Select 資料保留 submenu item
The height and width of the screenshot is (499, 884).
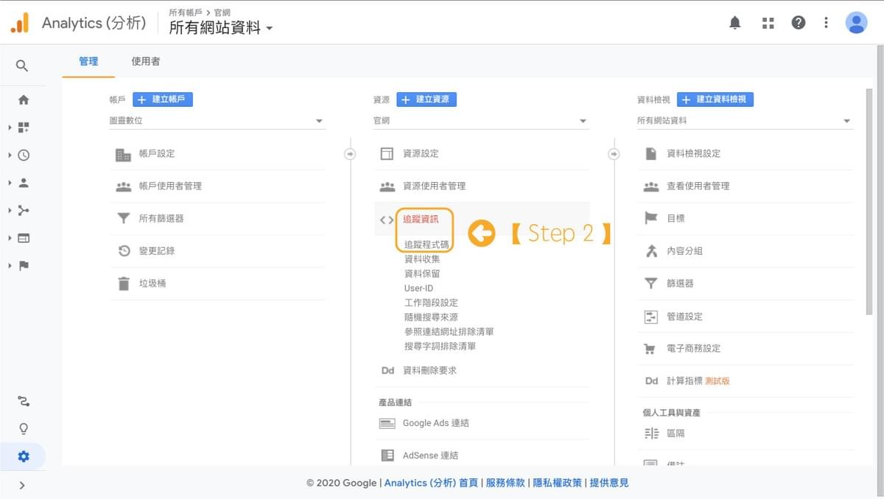[x=422, y=273]
